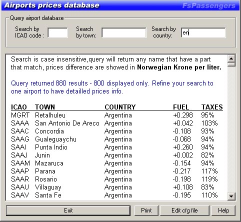Click taxes value 110%

coord(209,195)
